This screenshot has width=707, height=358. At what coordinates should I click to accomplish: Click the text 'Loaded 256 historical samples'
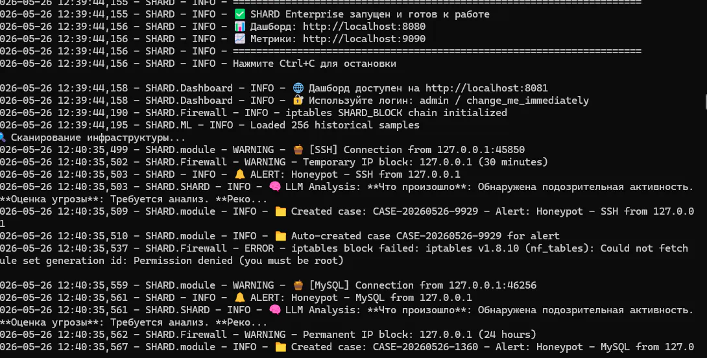[x=335, y=125]
